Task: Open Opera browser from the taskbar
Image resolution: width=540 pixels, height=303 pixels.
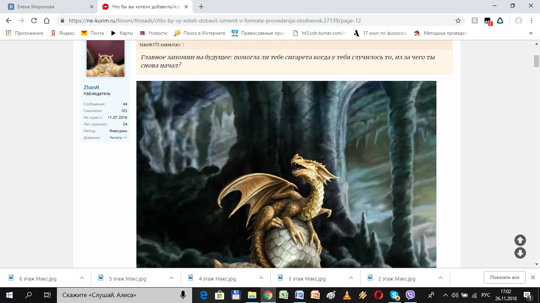Action: coord(379,295)
